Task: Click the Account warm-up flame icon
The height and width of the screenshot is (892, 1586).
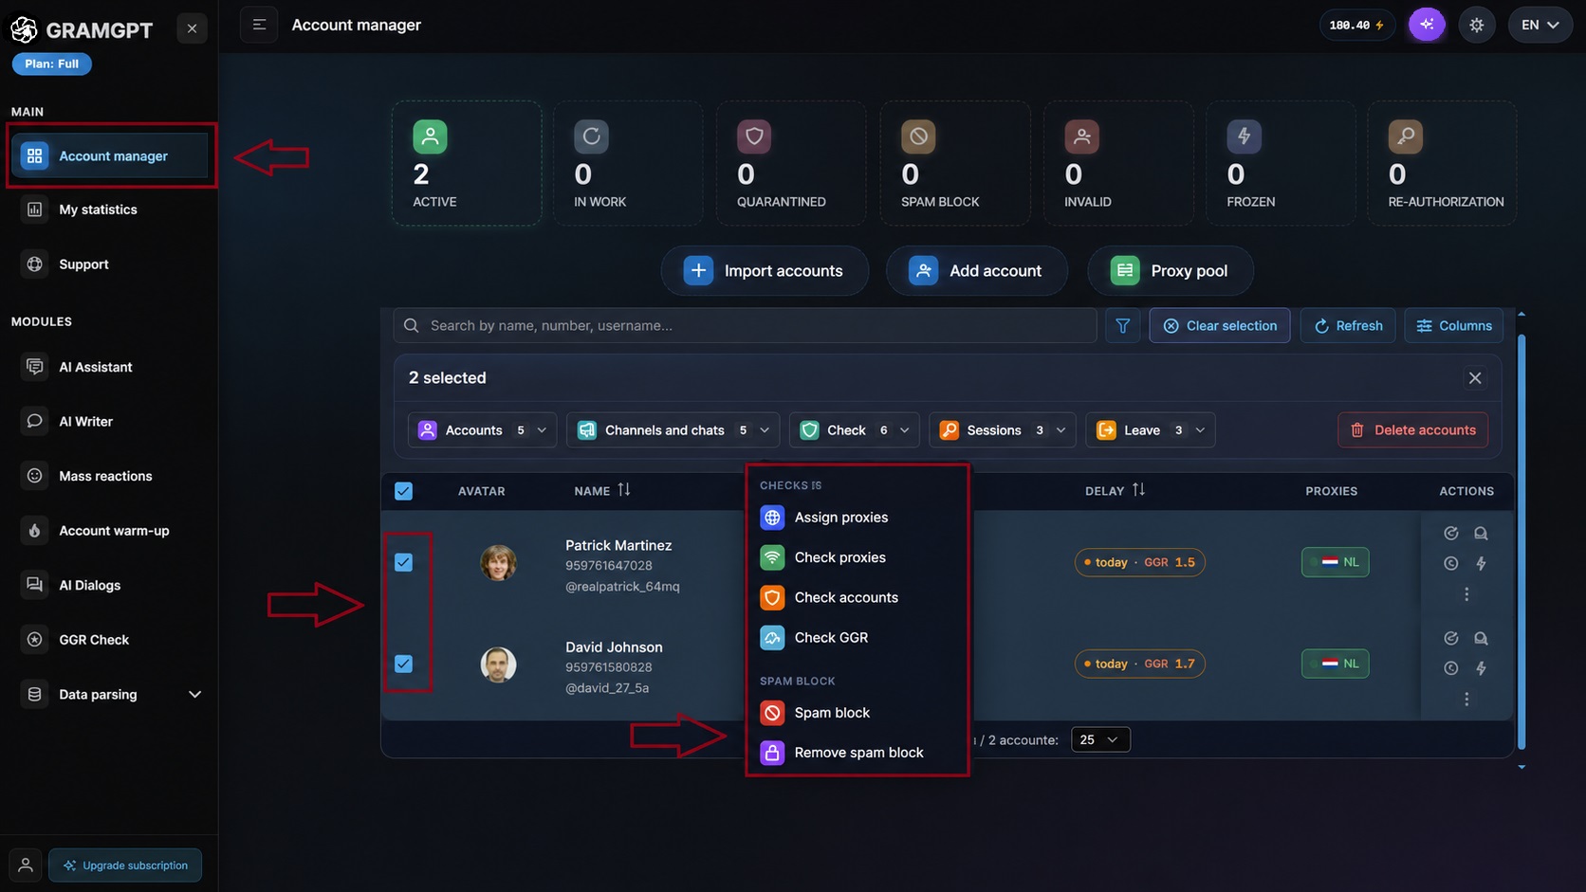Action: [35, 531]
